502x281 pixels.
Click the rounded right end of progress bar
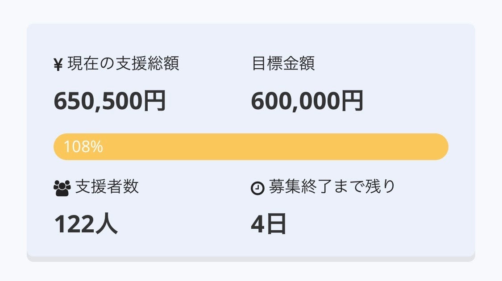pyautogui.click(x=441, y=147)
